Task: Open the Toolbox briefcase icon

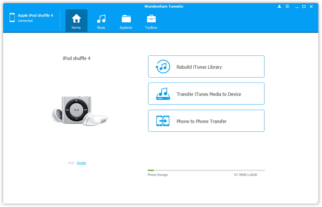Action: point(151,19)
